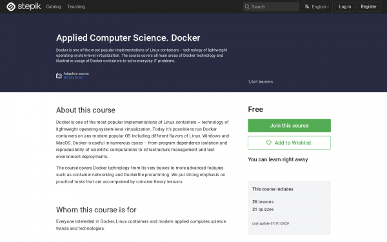Click the Register button
The height and width of the screenshot is (242, 387).
click(x=368, y=6)
